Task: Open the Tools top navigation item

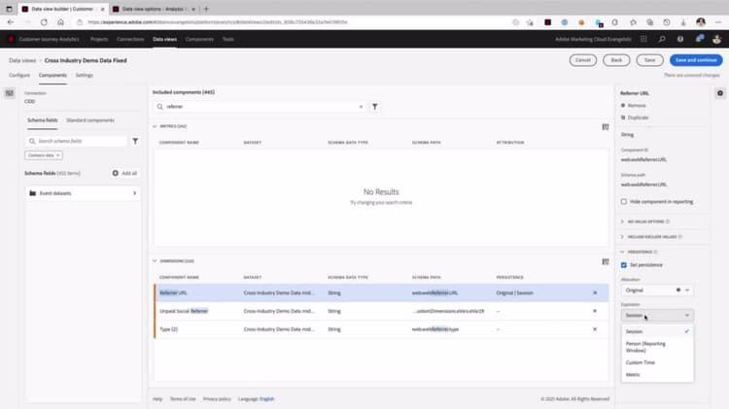Action: 227,39
